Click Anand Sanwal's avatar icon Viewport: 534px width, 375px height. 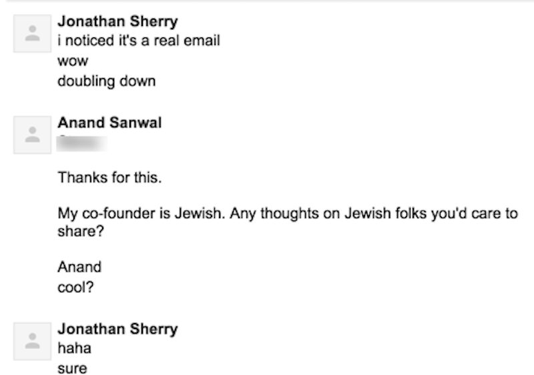tap(32, 135)
